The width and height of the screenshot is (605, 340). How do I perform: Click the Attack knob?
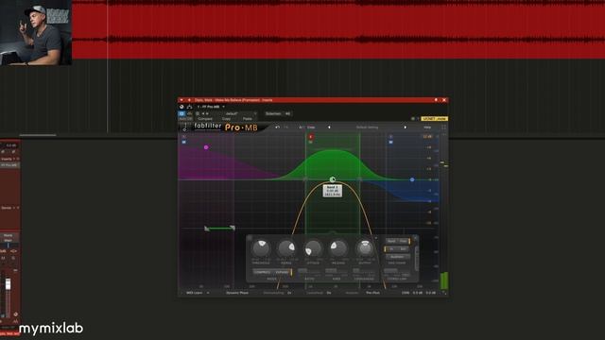tap(313, 248)
